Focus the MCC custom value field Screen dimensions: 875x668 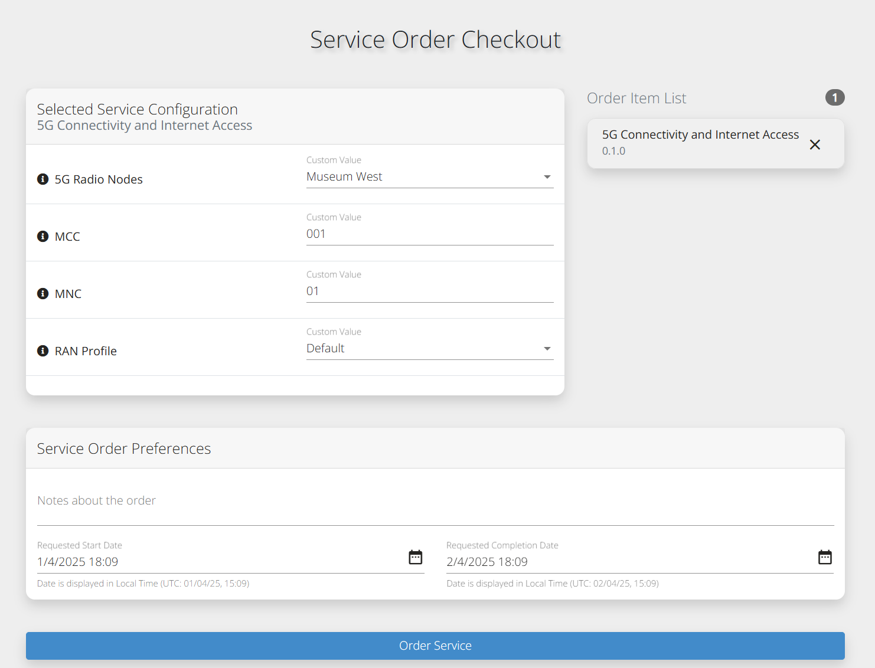pyautogui.click(x=429, y=234)
